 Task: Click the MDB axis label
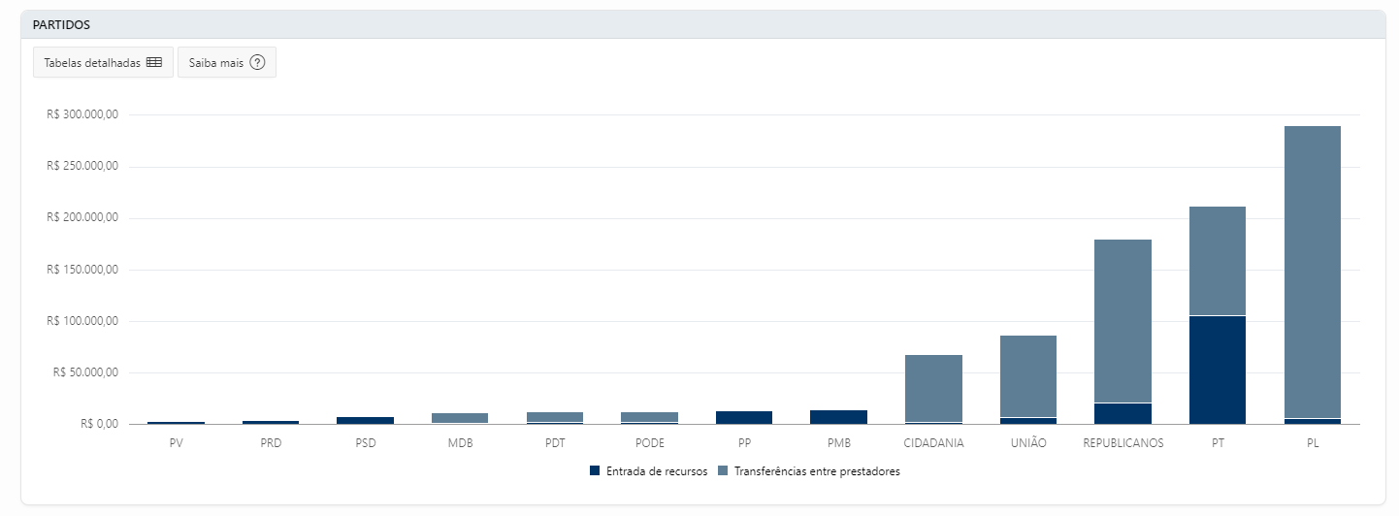pyautogui.click(x=460, y=443)
